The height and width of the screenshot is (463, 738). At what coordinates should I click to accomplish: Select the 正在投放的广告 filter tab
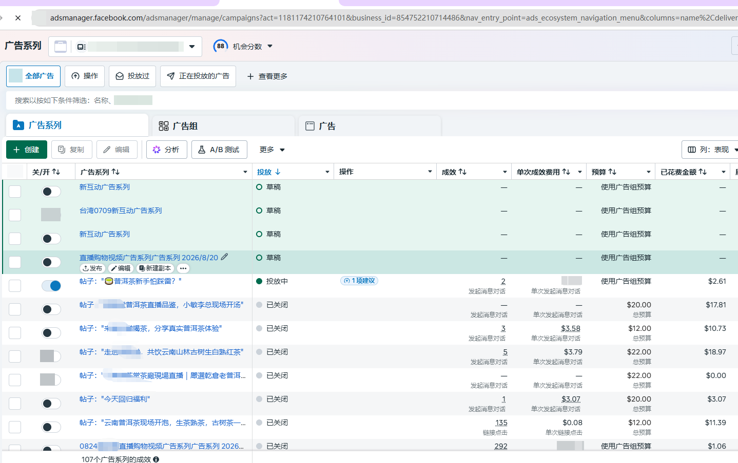[x=198, y=76]
